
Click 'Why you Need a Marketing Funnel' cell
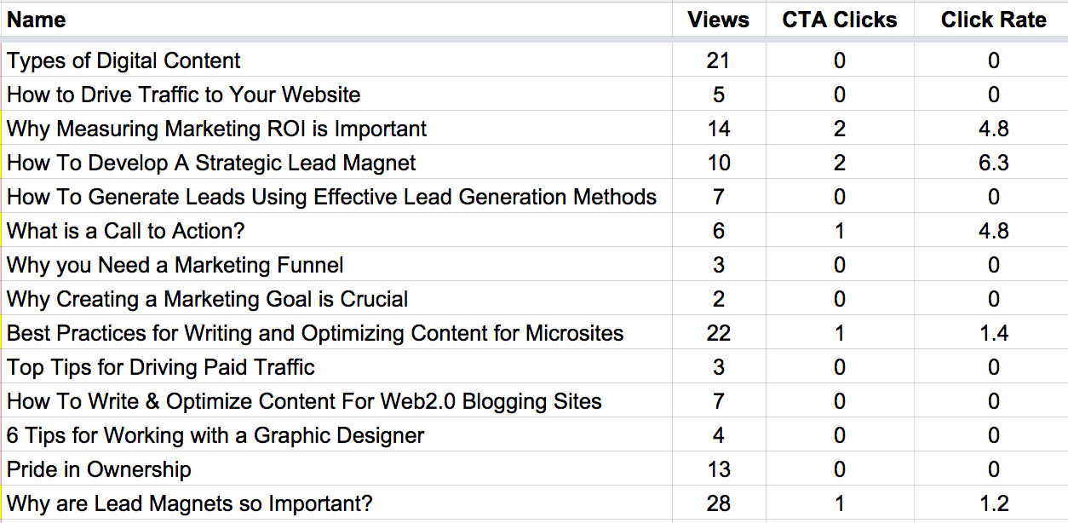pos(336,265)
